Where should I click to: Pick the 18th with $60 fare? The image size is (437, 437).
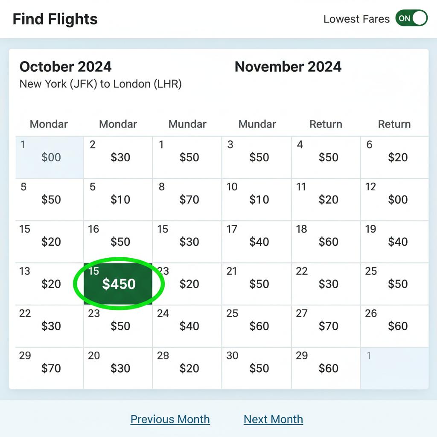pyautogui.click(x=326, y=242)
